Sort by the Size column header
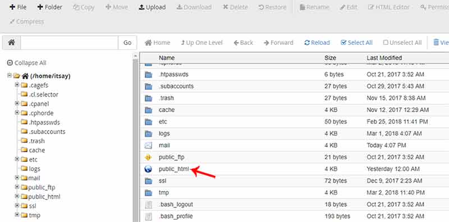This screenshot has height=222, width=449. [330, 58]
